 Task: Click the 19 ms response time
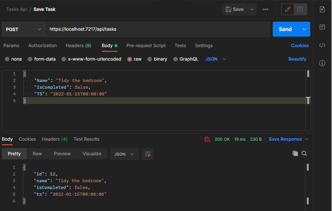pos(240,139)
